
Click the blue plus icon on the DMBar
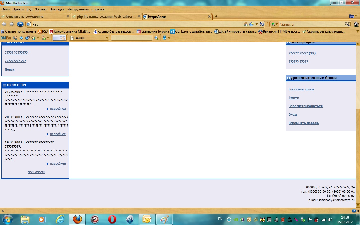coord(21,38)
